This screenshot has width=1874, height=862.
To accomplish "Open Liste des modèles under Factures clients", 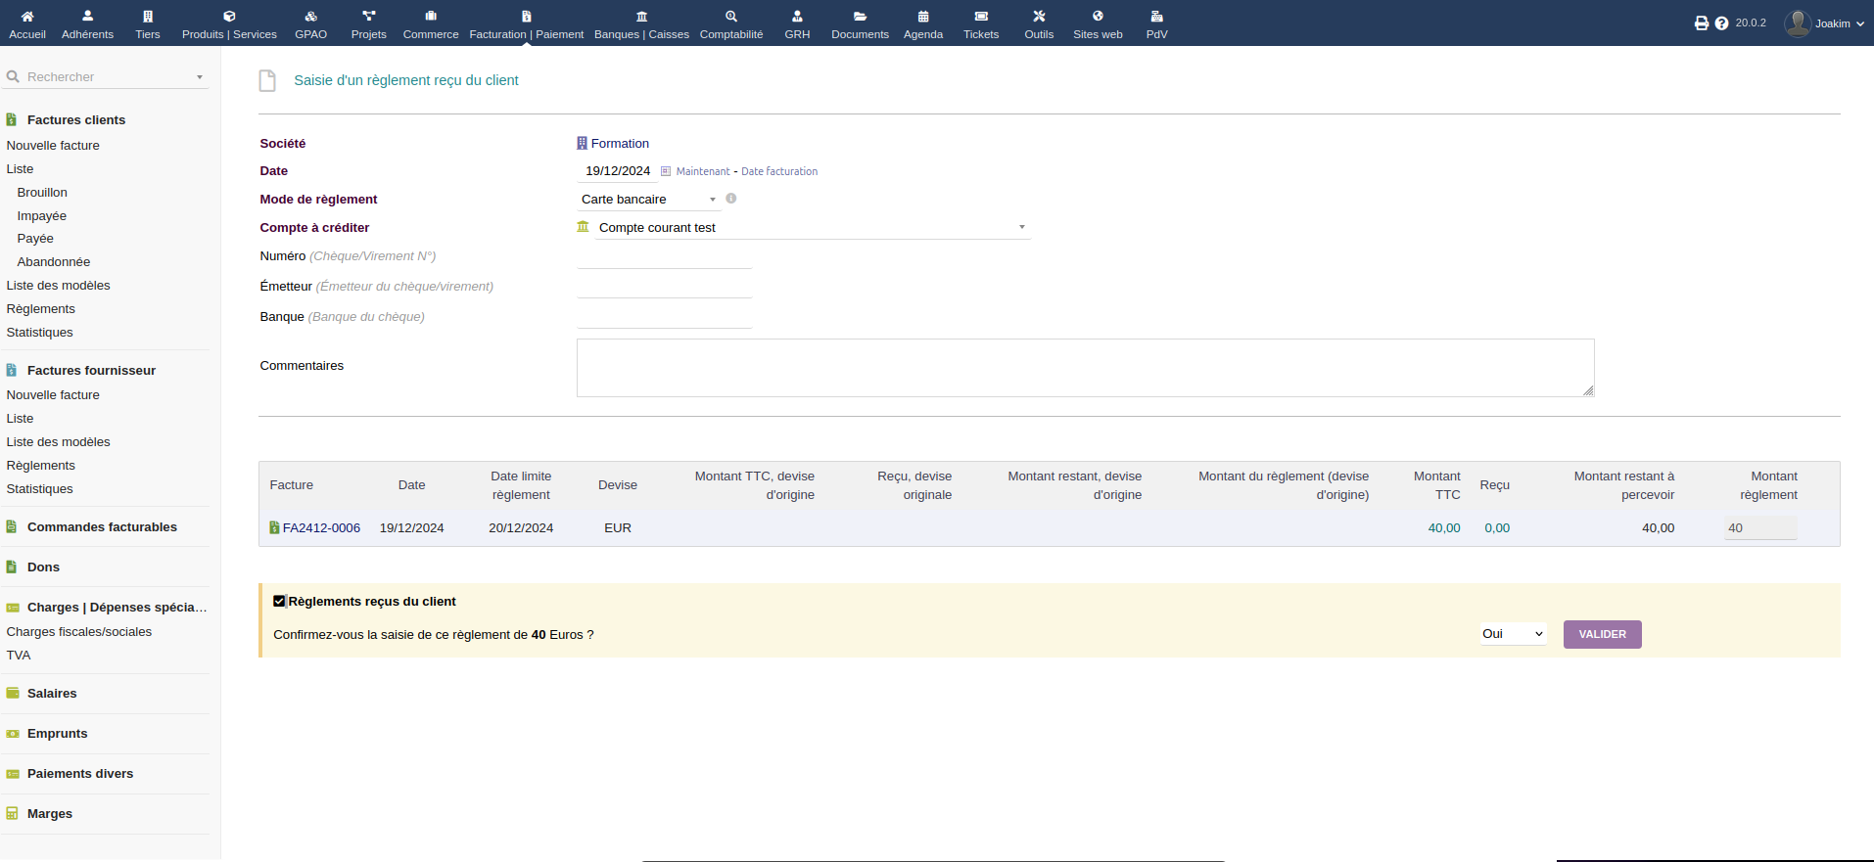I will tap(58, 286).
